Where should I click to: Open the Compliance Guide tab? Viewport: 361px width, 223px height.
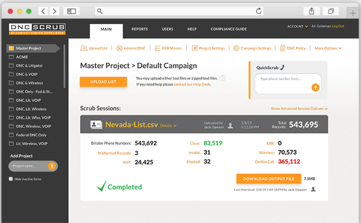pyautogui.click(x=228, y=29)
